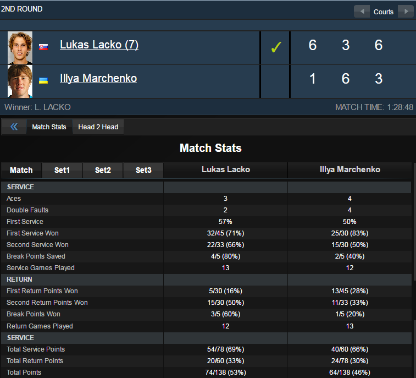Click the previous courts left arrow
Viewport: 416px width, 378px height.
point(362,12)
